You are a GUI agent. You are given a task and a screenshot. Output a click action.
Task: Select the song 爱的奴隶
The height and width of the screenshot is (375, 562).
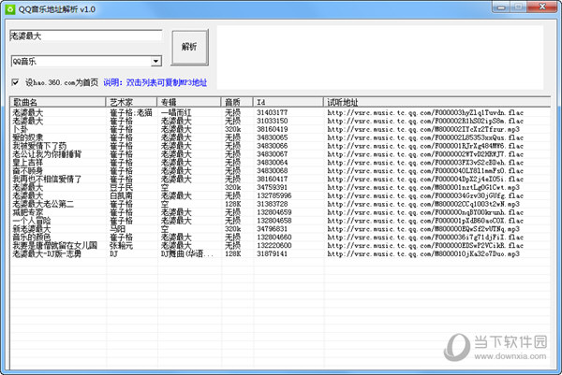tap(28, 137)
